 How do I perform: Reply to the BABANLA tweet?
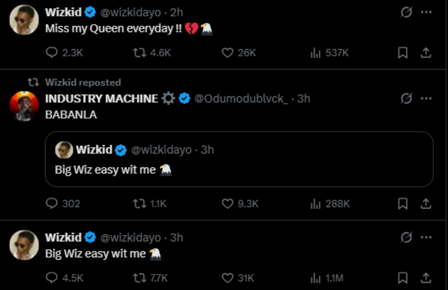[52, 204]
